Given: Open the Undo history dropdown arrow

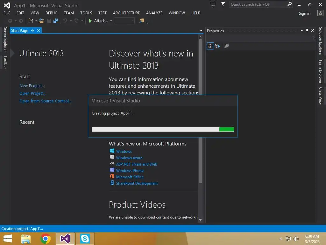Looking at the screenshot, I should (71, 21).
